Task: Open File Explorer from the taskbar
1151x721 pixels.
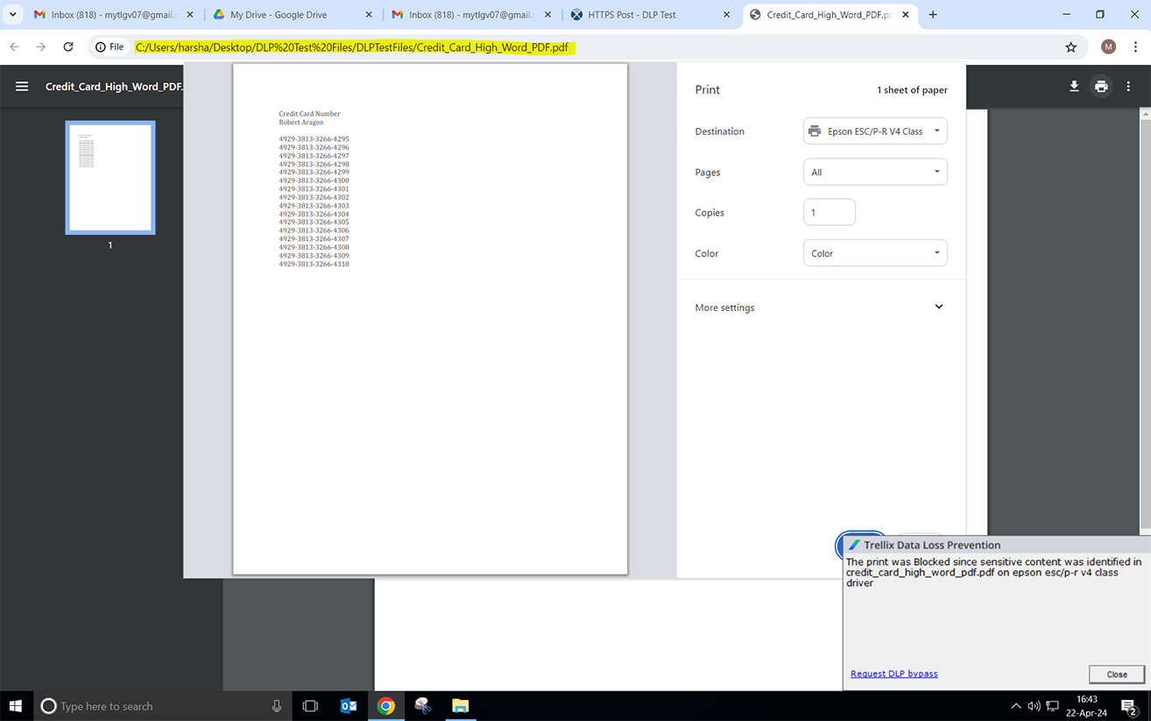Action: (460, 706)
